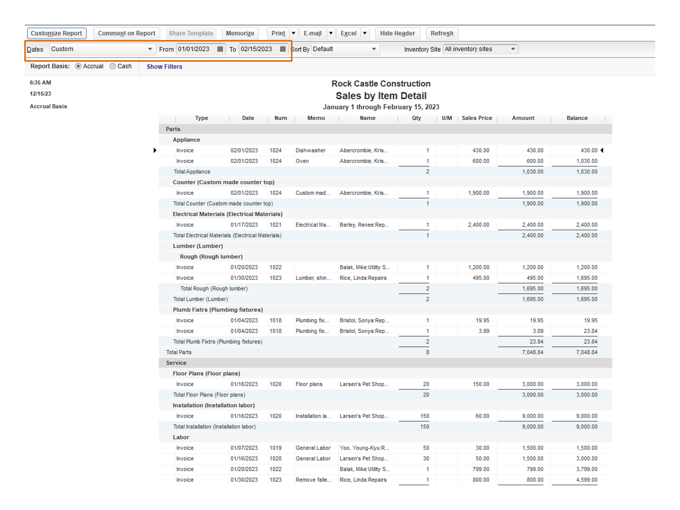Show the report filters
Image resolution: width=680 pixels, height=510 pixels.
point(164,66)
